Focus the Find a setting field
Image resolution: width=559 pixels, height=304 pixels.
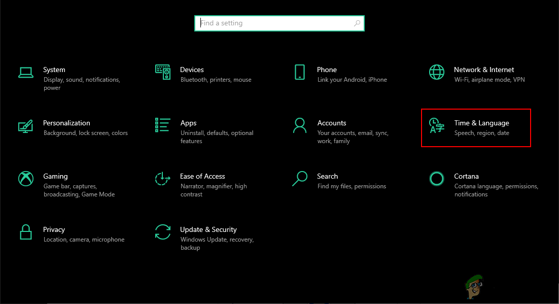tap(279, 23)
